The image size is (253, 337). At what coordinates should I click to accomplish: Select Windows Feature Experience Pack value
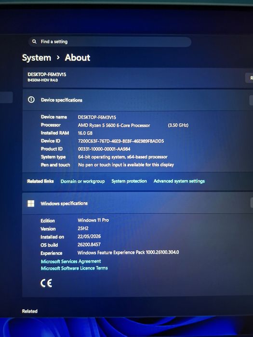[x=128, y=252]
